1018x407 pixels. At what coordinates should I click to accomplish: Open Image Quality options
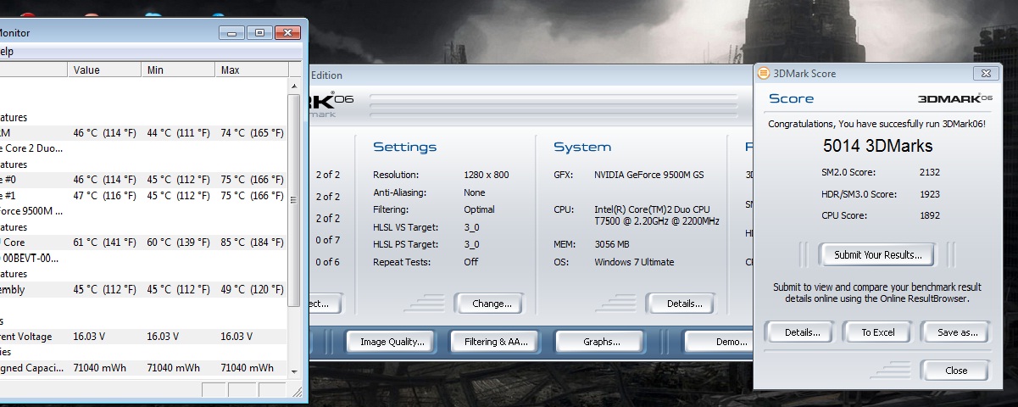click(x=392, y=343)
